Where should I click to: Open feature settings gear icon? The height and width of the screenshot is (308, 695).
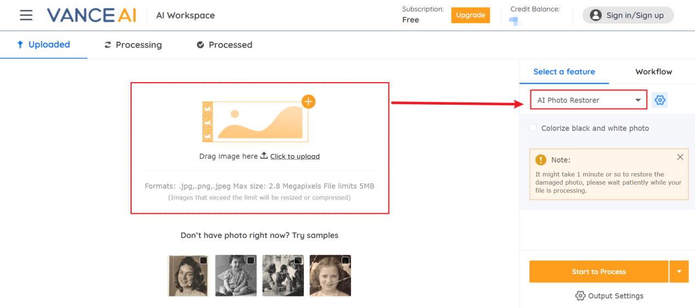(660, 100)
